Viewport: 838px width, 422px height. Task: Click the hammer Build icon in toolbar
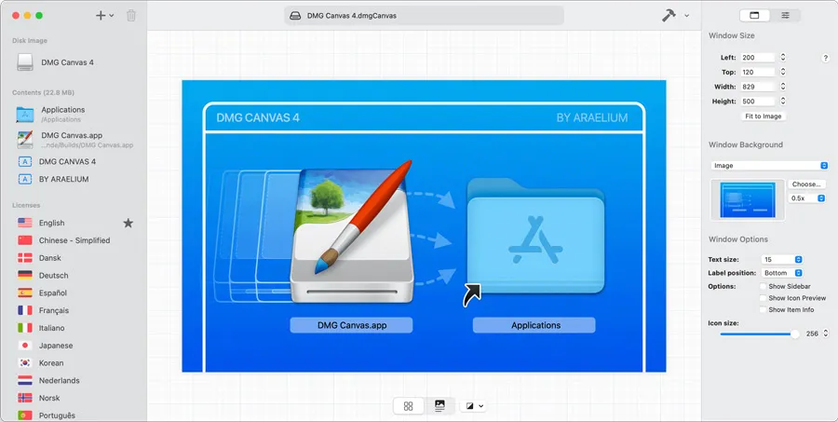[x=669, y=16]
